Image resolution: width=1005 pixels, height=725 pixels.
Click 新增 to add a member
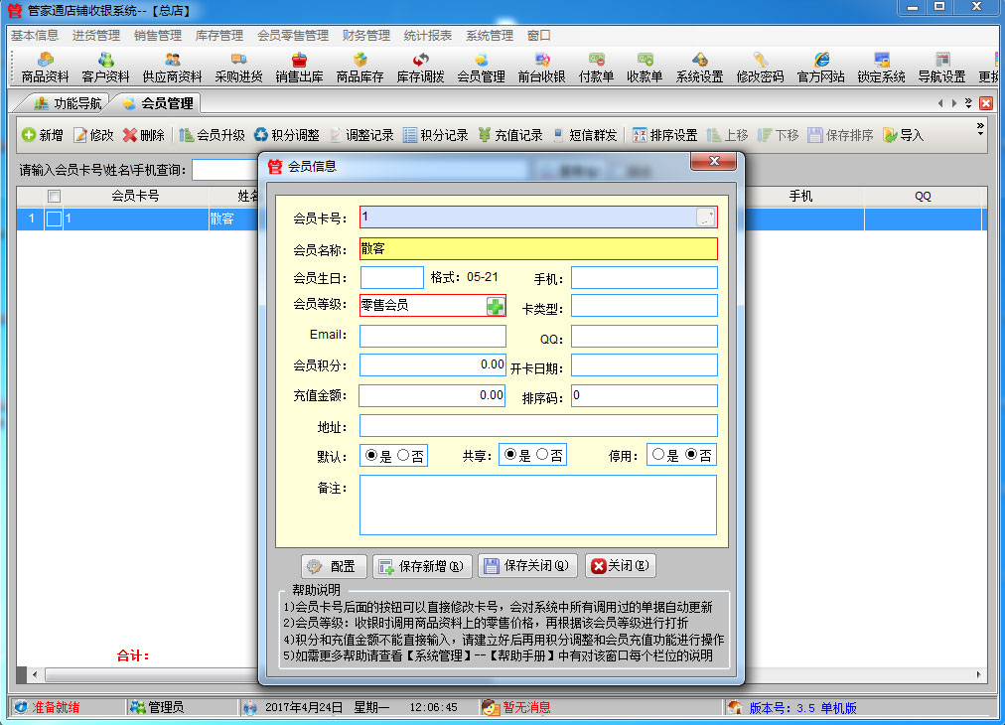[43, 135]
